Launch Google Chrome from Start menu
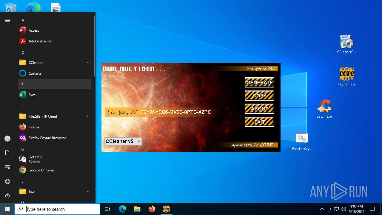 [55, 170]
